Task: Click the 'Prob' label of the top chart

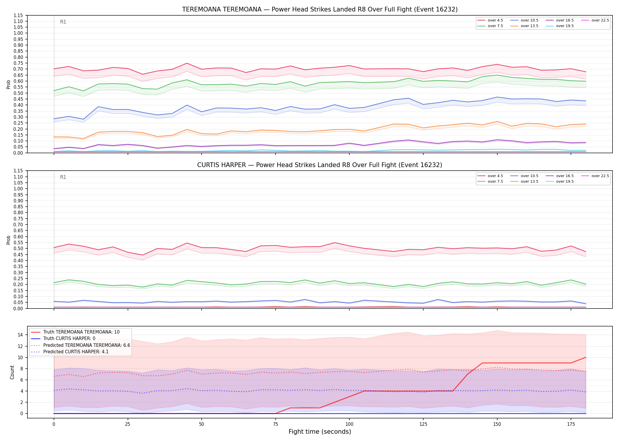Action: (9, 84)
